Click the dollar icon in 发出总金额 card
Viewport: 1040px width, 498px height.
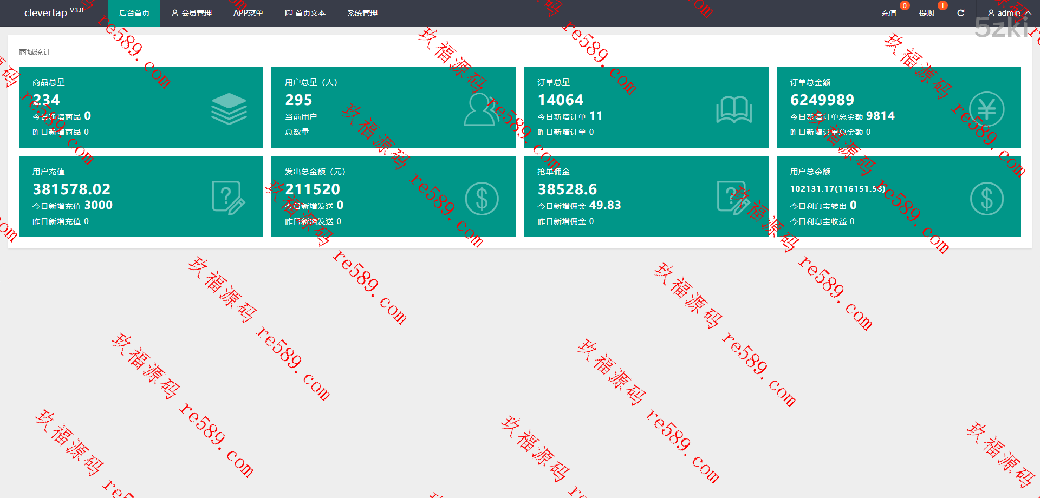coord(481,199)
